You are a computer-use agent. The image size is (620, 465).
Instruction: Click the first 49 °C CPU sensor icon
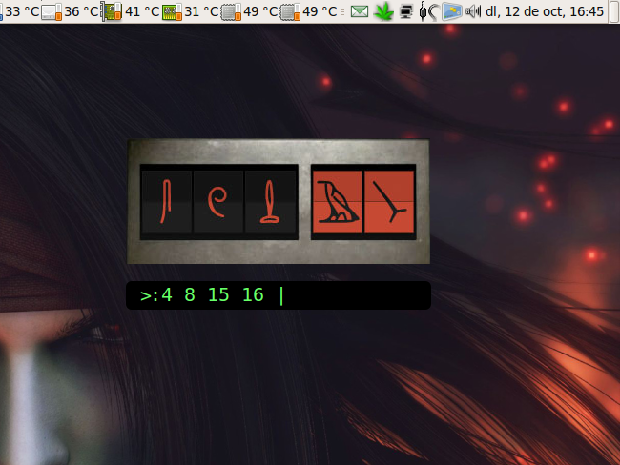pyautogui.click(x=231, y=12)
